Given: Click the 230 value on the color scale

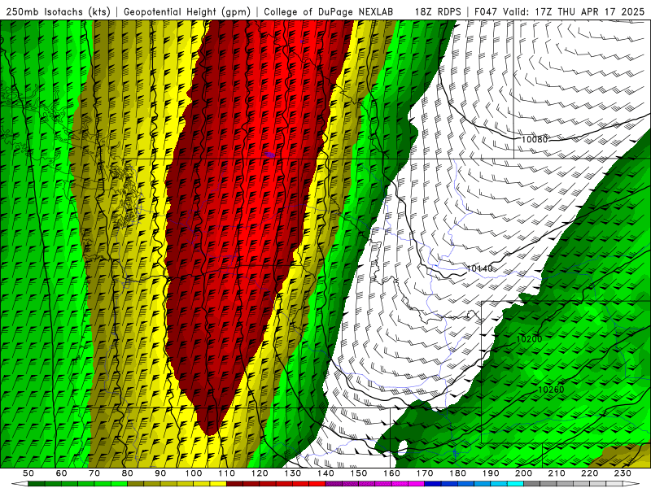Looking at the screenshot, I should [623, 473].
